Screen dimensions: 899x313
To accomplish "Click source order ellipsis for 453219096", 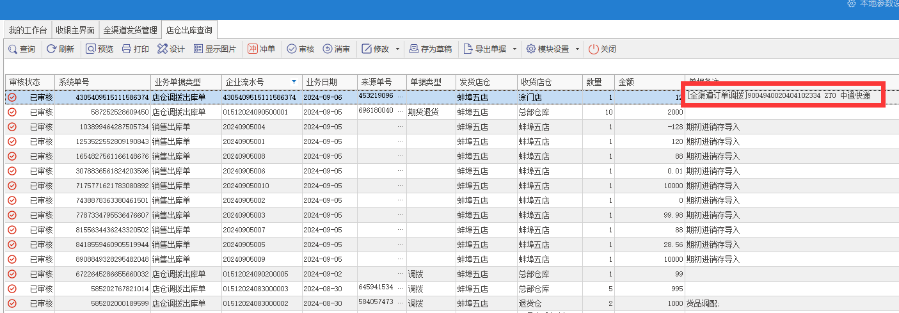I will tap(401, 96).
